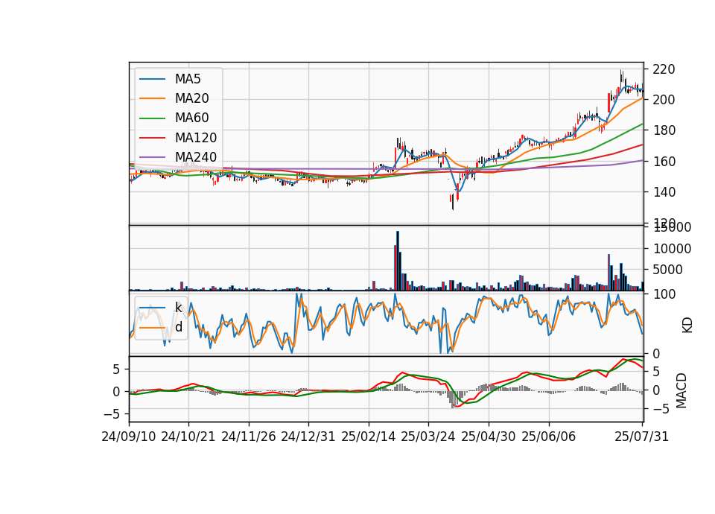The width and height of the screenshot is (715, 514).
Task: Click the -5 label on left MACD axis
Action: [112, 414]
